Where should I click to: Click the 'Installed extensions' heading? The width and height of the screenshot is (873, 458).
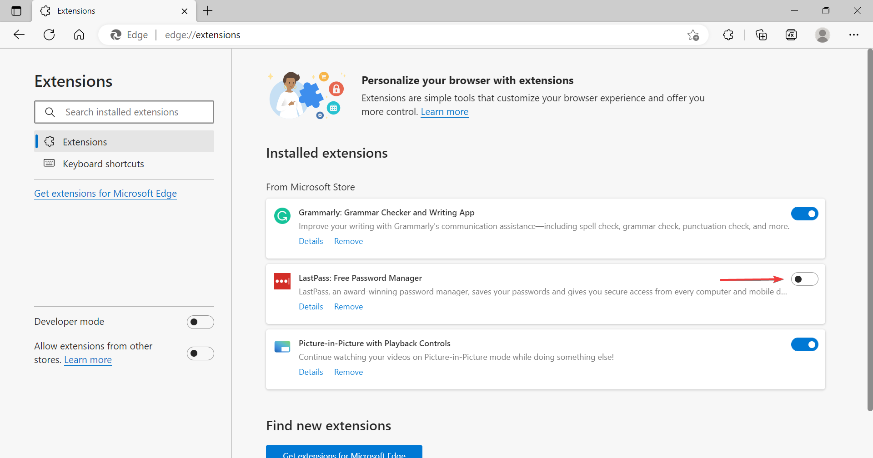[x=327, y=153]
